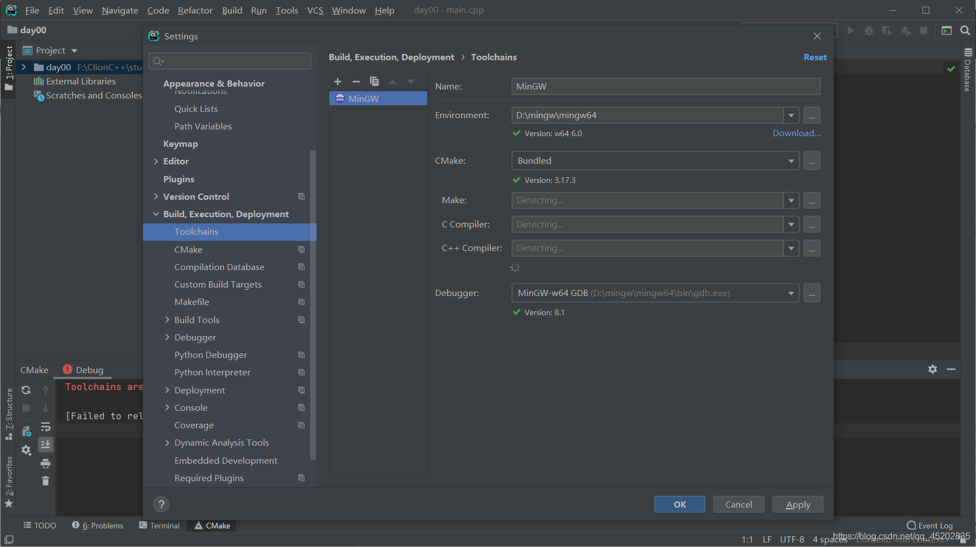The height and width of the screenshot is (547, 976).
Task: Browse for Environment path with ... button
Action: tap(812, 115)
